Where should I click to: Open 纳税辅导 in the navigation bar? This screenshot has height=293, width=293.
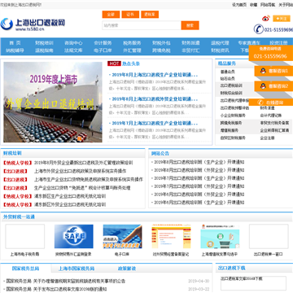(x=15, y=50)
